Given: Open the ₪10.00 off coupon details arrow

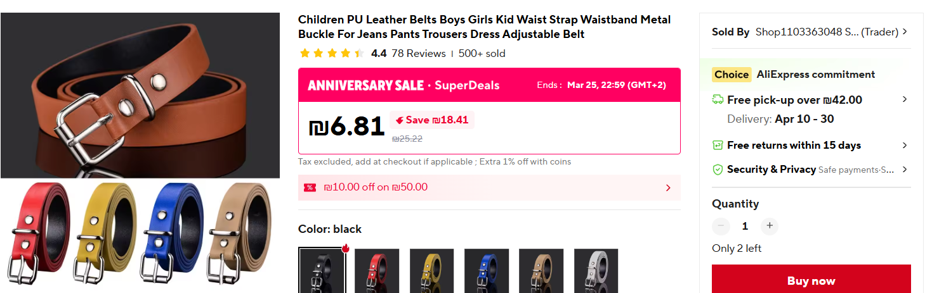Looking at the screenshot, I should pos(667,187).
